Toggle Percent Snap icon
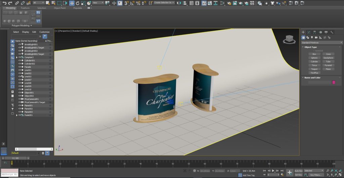Image resolution: width=344 pixels, height=178 pixels. (138, 3)
